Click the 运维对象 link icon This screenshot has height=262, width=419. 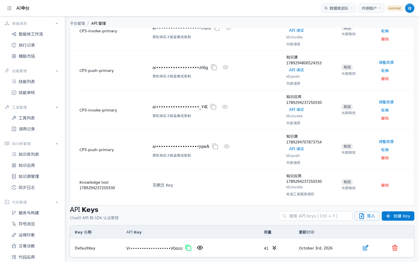pyautogui.click(x=14, y=235)
